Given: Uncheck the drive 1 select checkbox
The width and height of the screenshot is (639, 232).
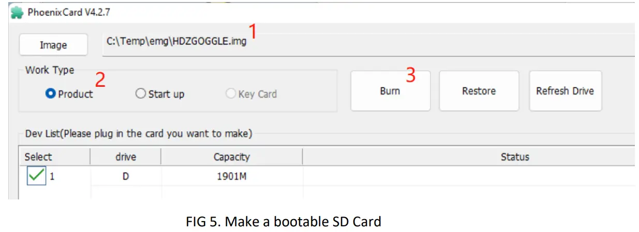Looking at the screenshot, I should pyautogui.click(x=36, y=176).
